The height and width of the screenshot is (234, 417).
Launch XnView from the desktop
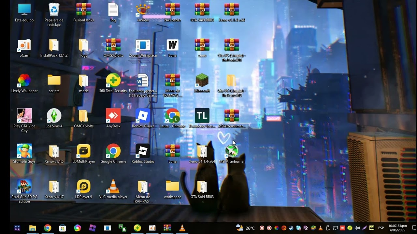[143, 12]
